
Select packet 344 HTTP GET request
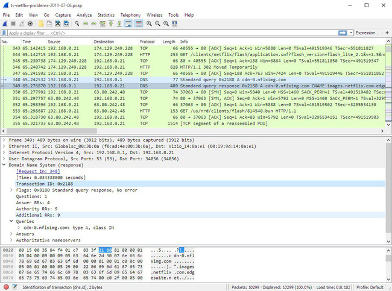193,54
